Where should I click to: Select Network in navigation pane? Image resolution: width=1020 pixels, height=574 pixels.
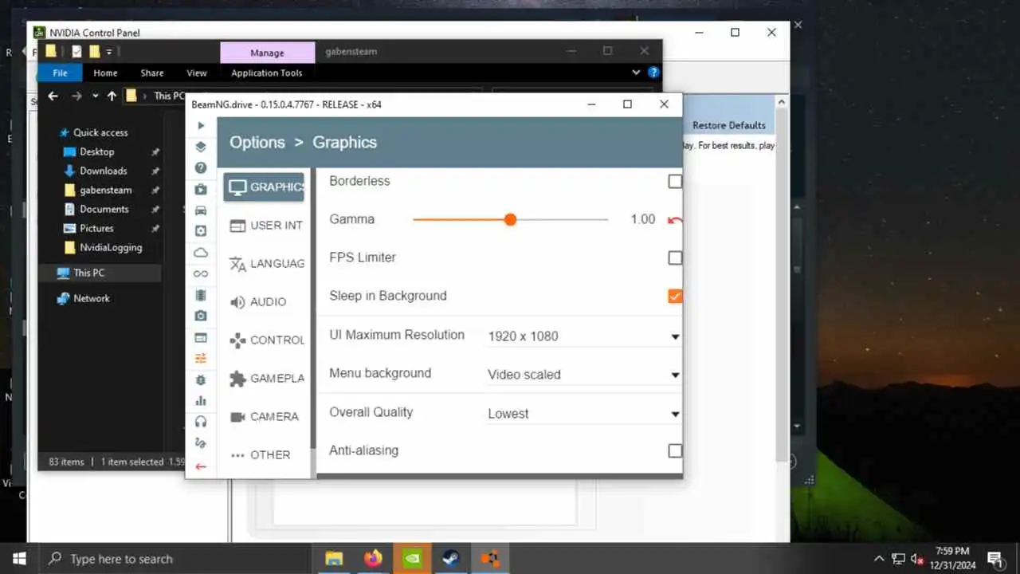[x=92, y=298]
